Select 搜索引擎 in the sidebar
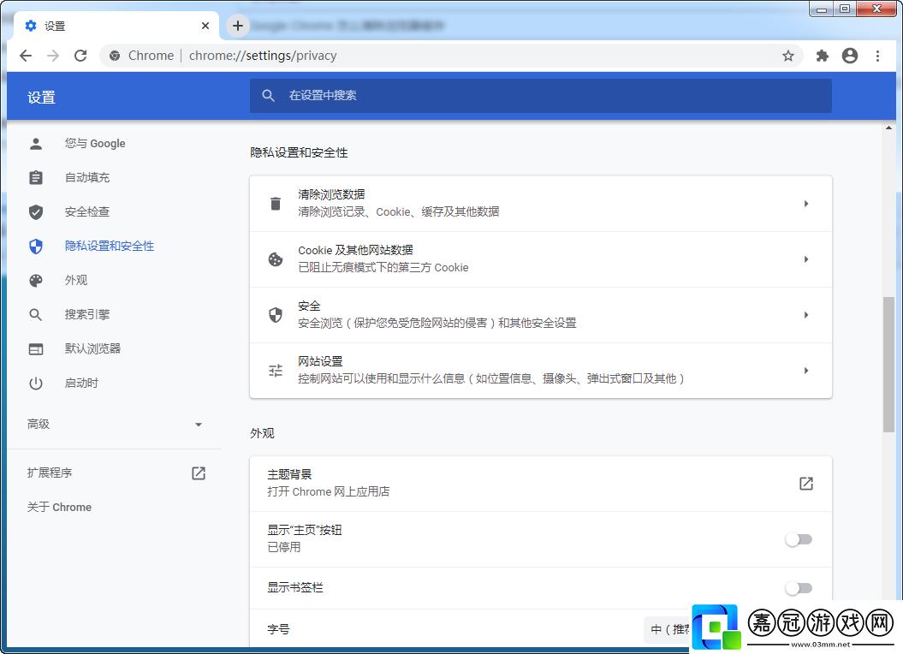This screenshot has height=654, width=903. 87,315
